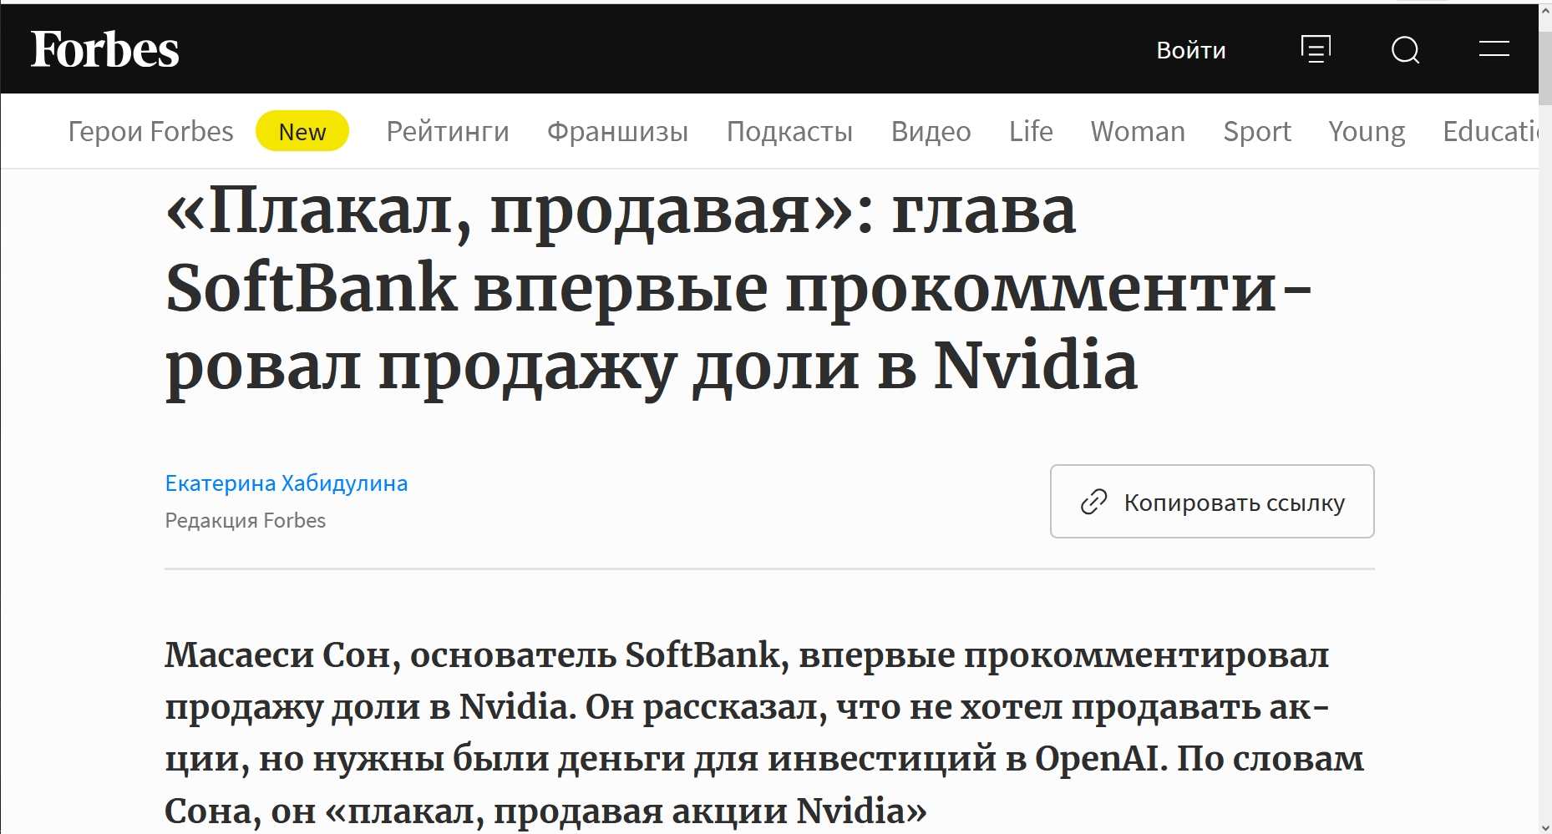The height and width of the screenshot is (834, 1552).
Task: Go to the Life section
Action: click(x=1031, y=131)
